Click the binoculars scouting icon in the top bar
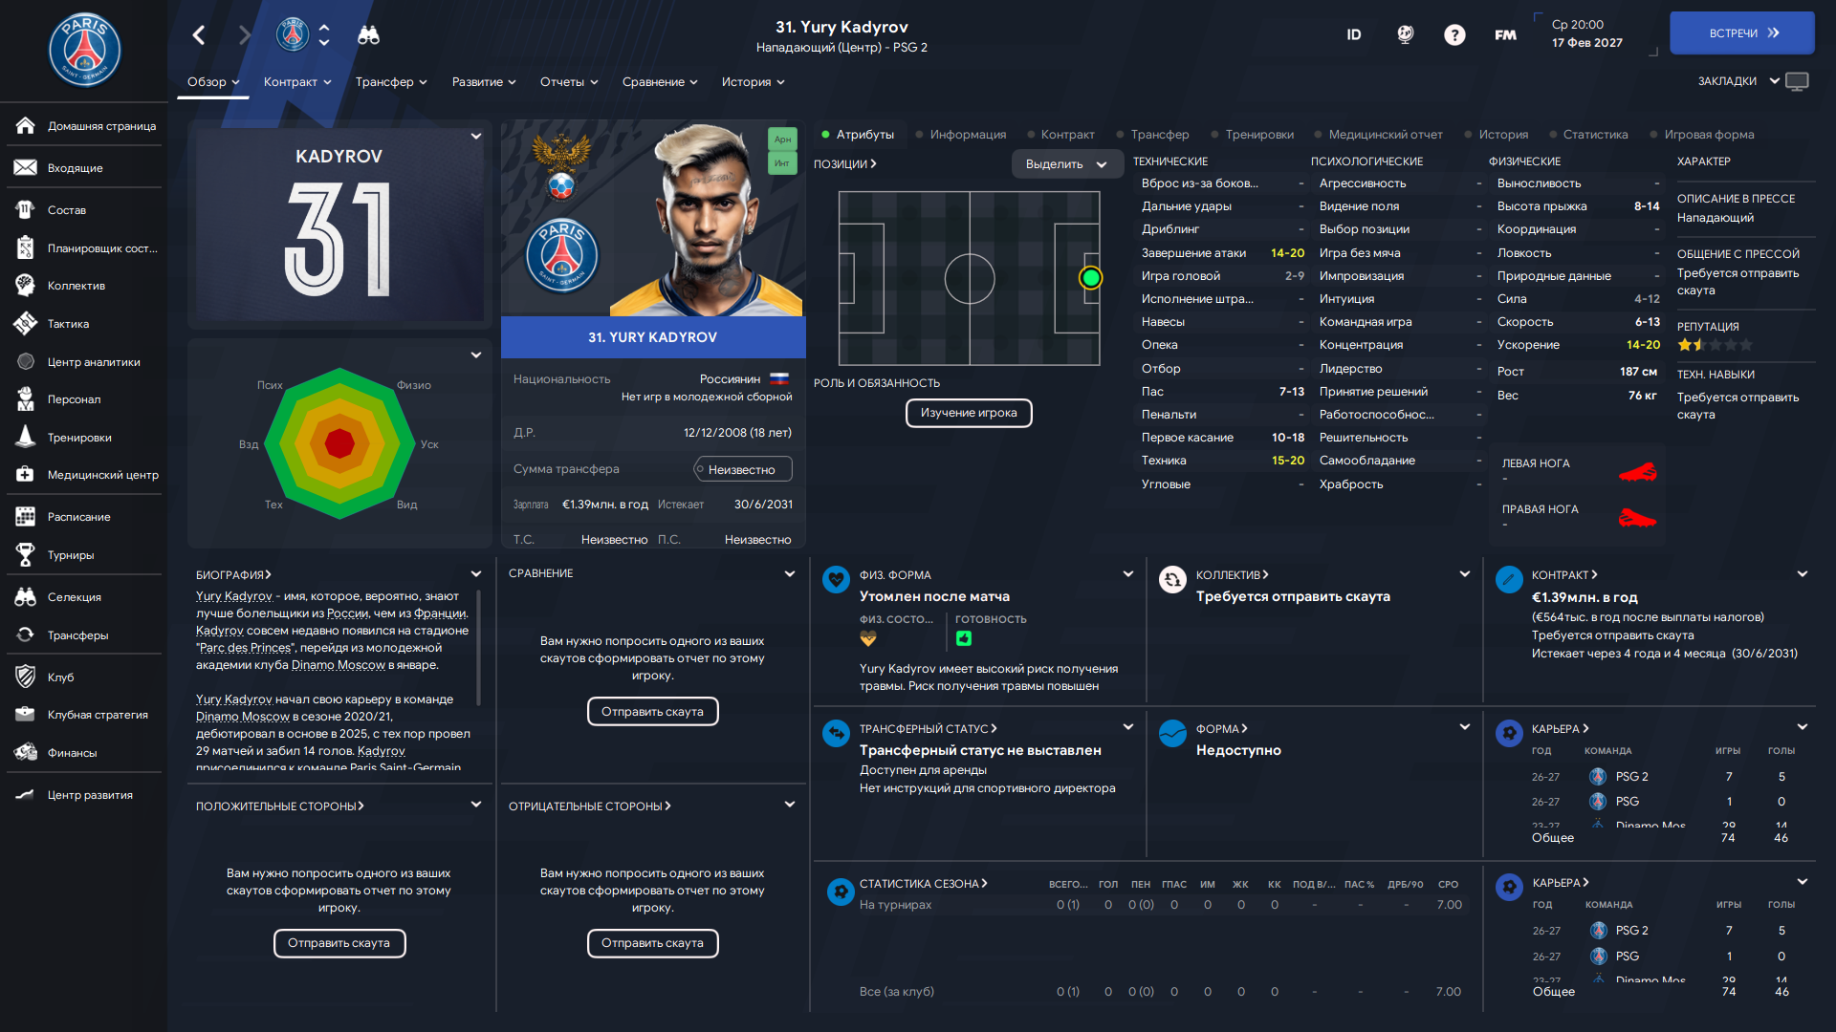Viewport: 1836px width, 1032px height. pyautogui.click(x=368, y=35)
